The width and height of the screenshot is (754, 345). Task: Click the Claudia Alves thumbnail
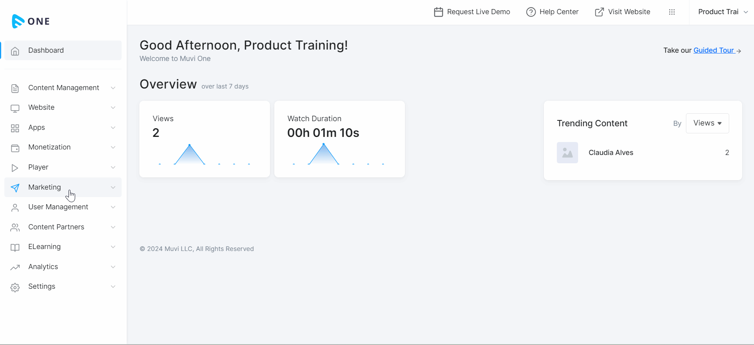(x=567, y=153)
